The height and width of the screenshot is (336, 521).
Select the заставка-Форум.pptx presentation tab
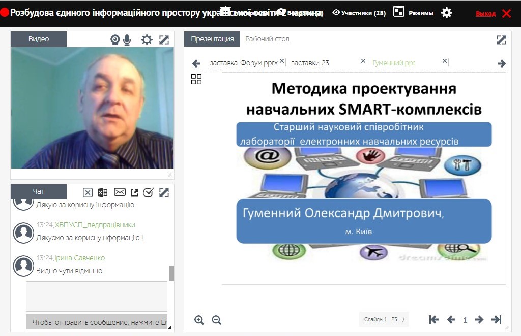[x=244, y=63]
